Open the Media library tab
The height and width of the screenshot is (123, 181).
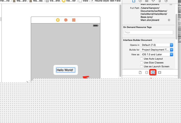160,72
